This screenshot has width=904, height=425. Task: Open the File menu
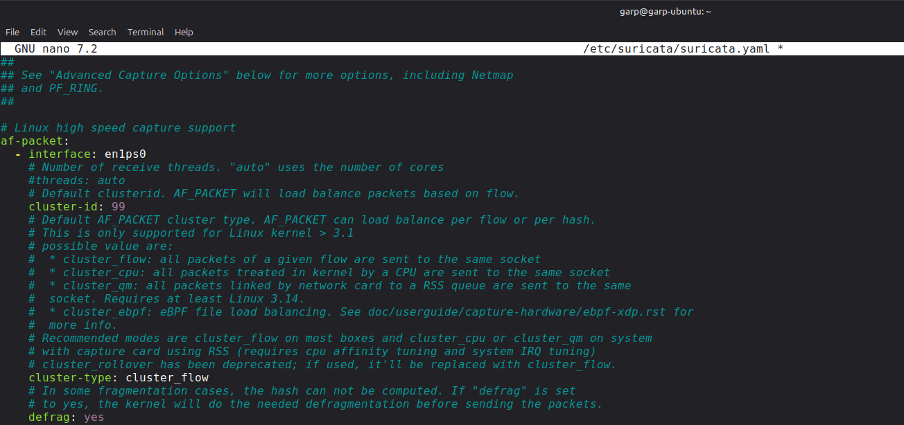[x=12, y=32]
